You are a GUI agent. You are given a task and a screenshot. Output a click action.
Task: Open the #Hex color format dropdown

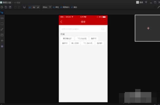[x=47, y=7]
